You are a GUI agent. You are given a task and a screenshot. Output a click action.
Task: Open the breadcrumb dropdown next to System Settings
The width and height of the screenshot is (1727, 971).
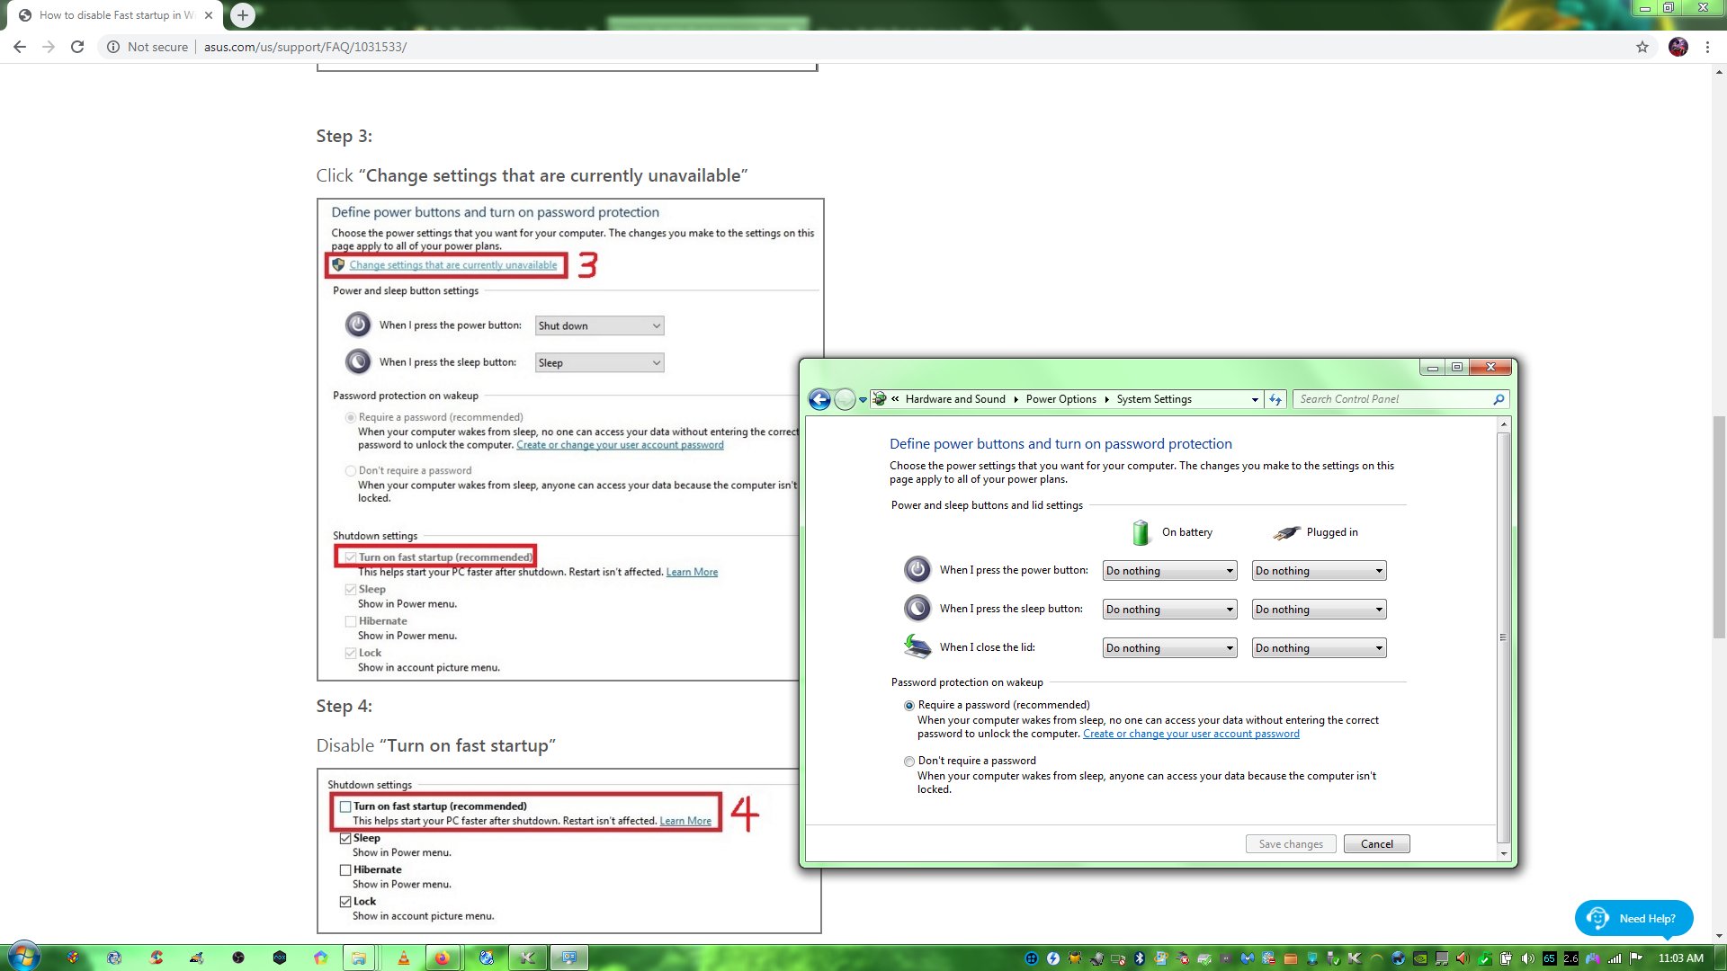[x=1256, y=399]
